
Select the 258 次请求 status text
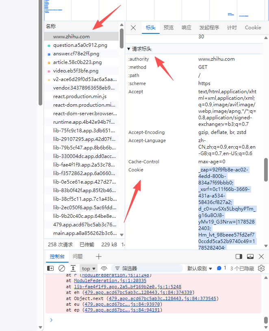tap(60, 245)
